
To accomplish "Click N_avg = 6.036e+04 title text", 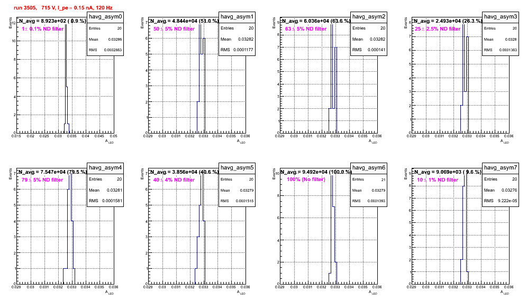I will pyautogui.click(x=316, y=21).
